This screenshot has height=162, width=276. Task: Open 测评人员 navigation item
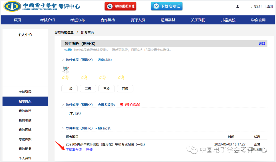tap(138, 20)
